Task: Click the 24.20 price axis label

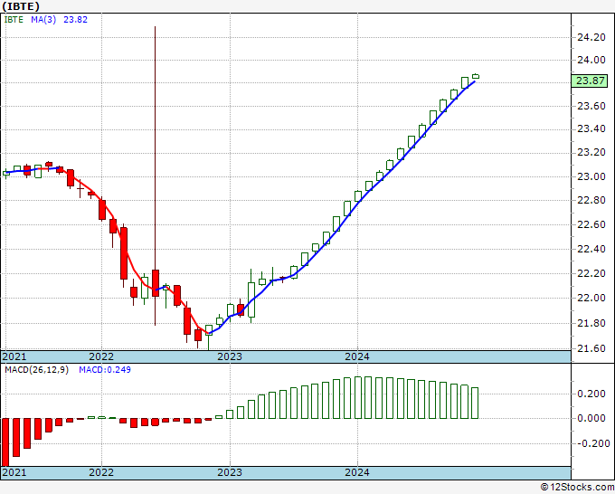Action: [591, 37]
